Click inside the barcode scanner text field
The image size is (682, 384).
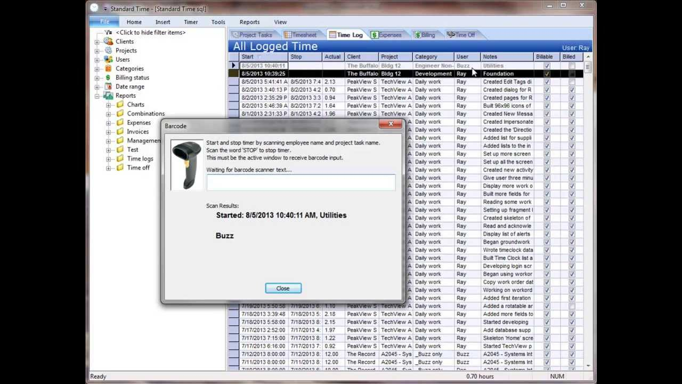click(301, 182)
